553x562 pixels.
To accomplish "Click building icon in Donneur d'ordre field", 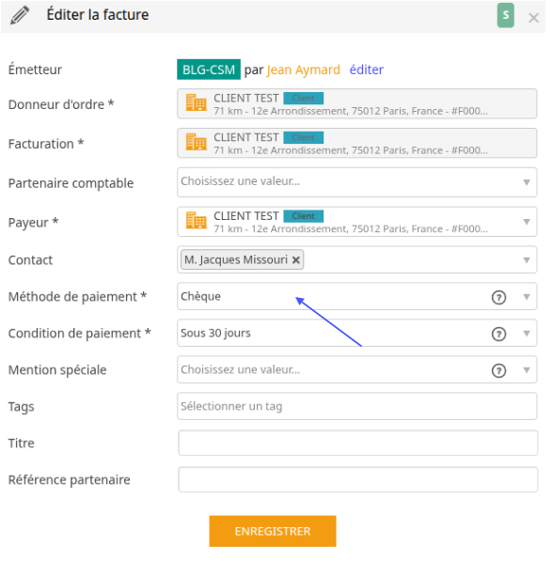I will point(196,102).
